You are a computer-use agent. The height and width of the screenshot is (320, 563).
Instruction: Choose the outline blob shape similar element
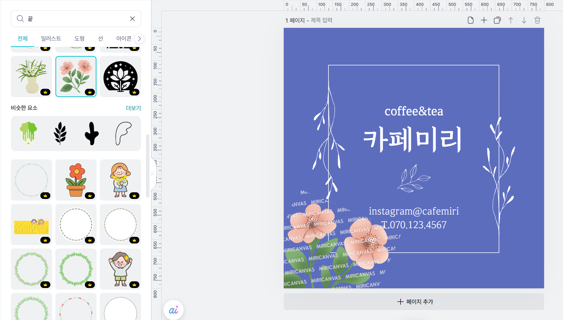(x=123, y=134)
